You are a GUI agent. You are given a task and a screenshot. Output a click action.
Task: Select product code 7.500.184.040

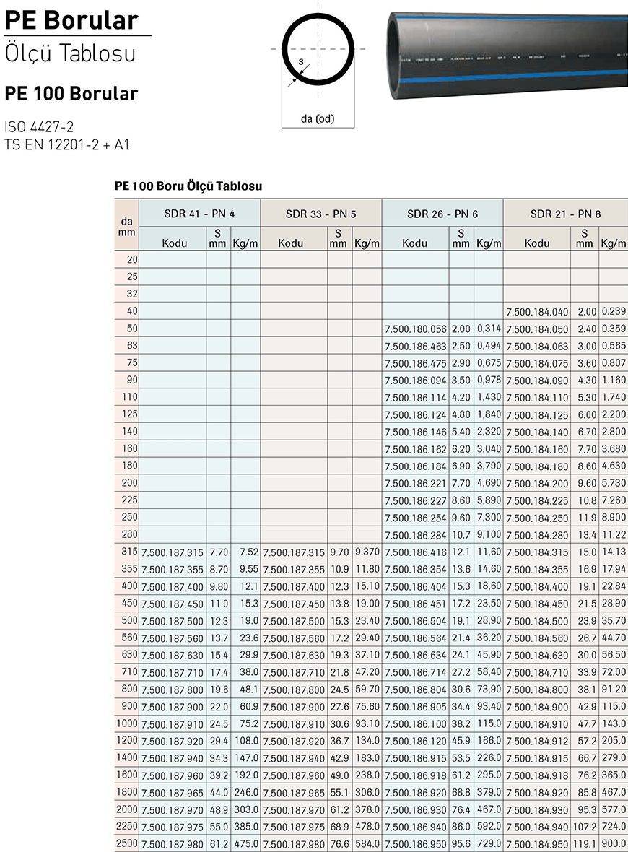(537, 312)
